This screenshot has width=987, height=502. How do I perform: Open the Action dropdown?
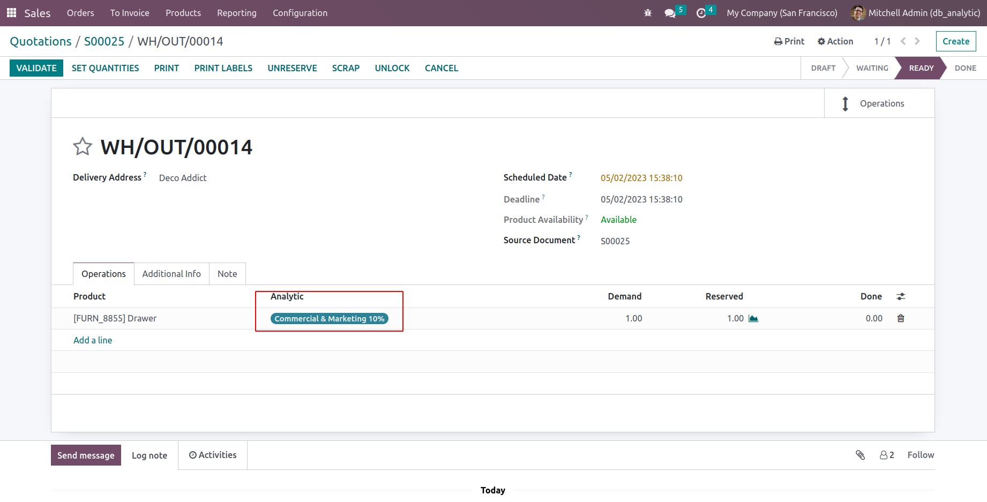point(835,41)
